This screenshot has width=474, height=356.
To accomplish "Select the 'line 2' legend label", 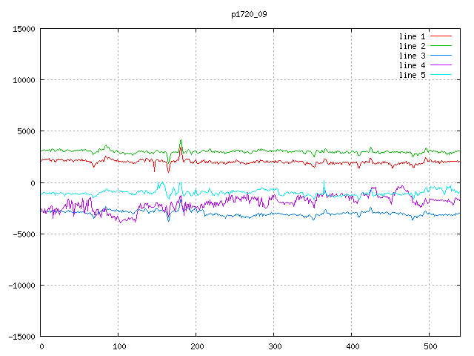I will click(413, 46).
